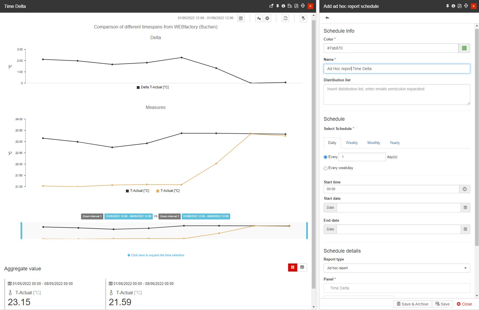This screenshot has height=310, width=479.
Task: Export chart data to XLS
Action: 285,18
